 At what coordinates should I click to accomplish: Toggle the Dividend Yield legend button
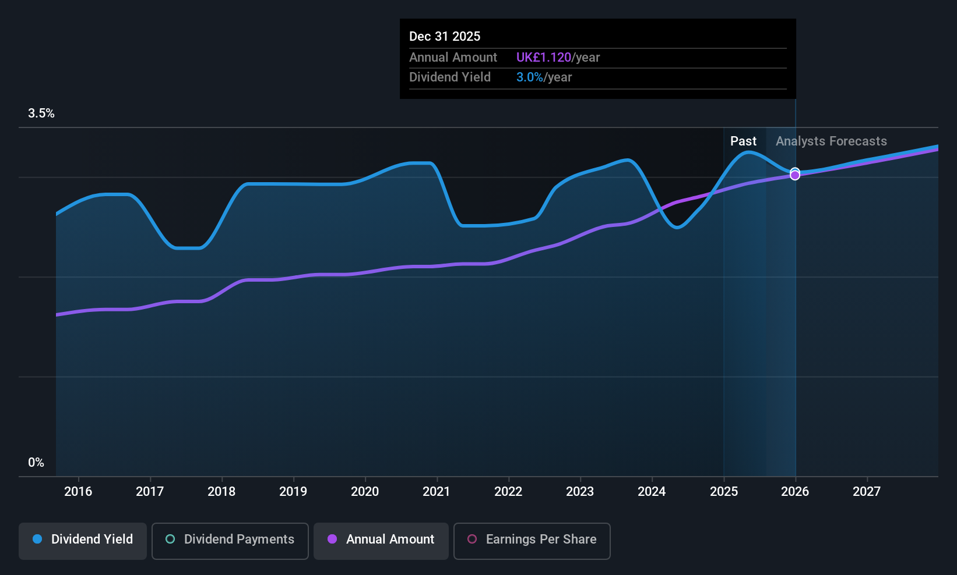click(83, 541)
